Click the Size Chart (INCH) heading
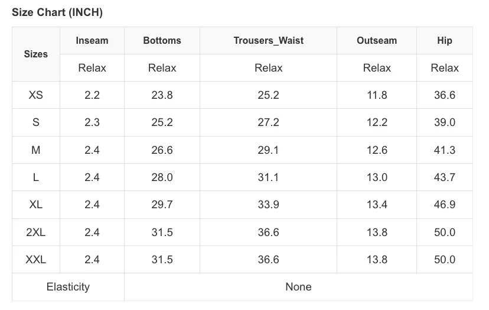The height and width of the screenshot is (310, 489). (57, 12)
